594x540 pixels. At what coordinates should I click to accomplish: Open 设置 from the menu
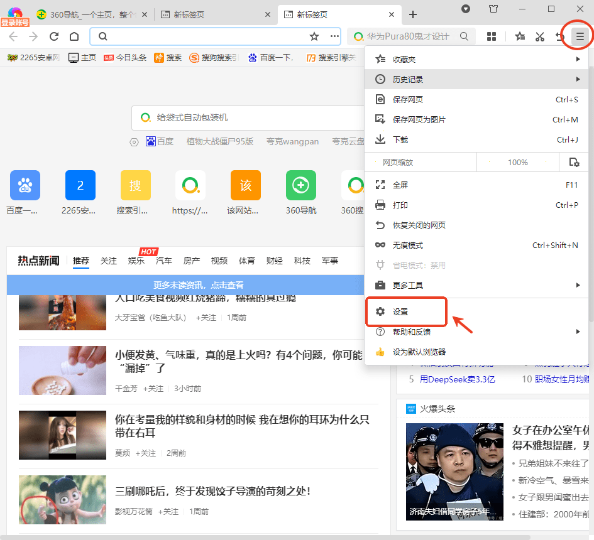point(406,311)
